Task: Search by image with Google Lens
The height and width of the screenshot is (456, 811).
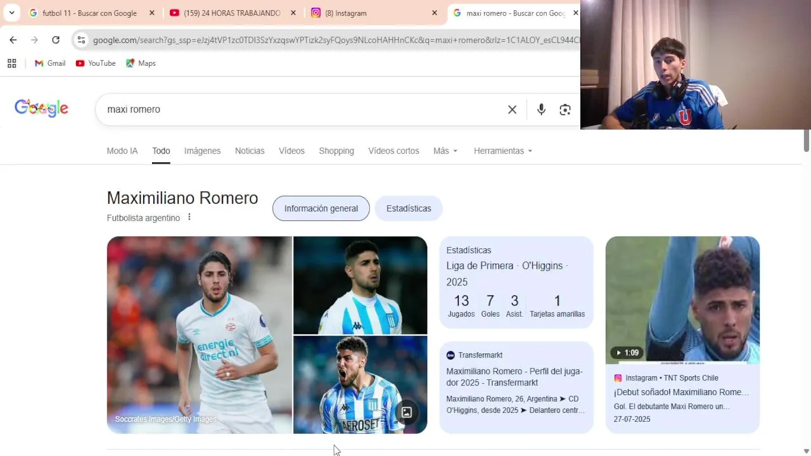Action: [x=565, y=110]
